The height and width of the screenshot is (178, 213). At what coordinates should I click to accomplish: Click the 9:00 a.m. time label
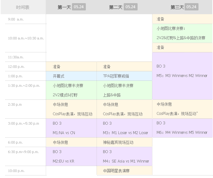click(x=16, y=19)
